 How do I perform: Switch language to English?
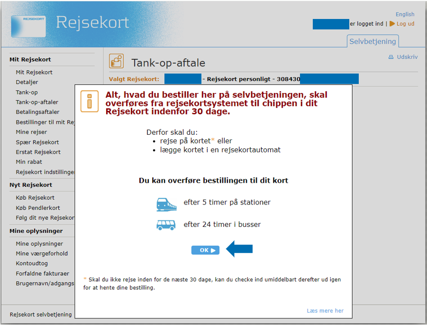point(405,14)
